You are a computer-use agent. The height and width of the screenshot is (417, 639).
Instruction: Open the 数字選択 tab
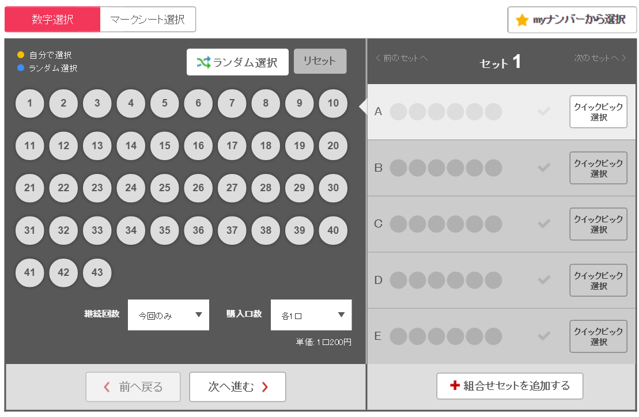click(x=52, y=19)
